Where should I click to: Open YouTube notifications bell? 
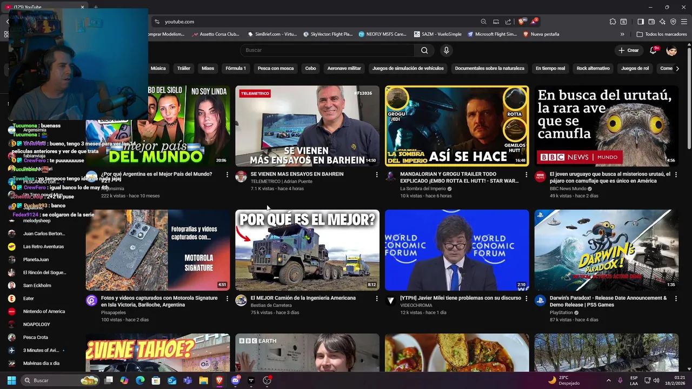pos(654,50)
